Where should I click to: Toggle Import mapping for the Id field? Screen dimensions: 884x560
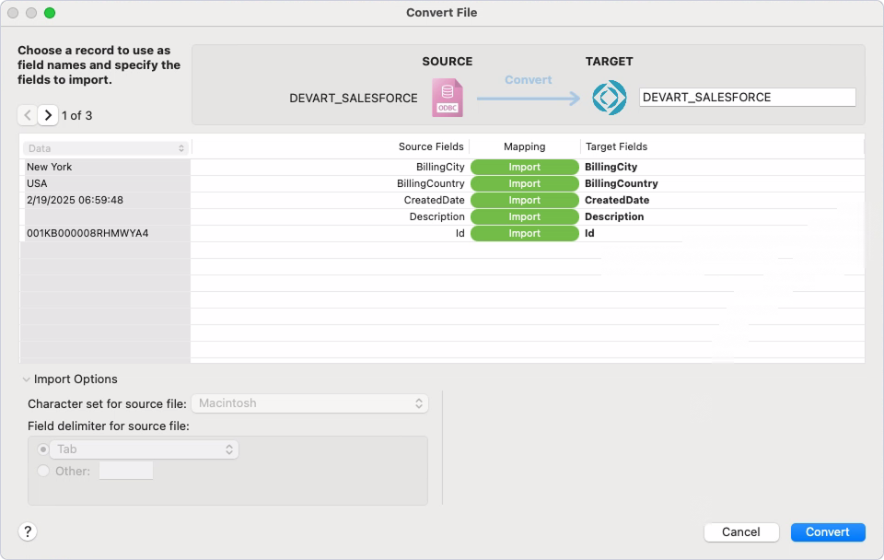524,233
